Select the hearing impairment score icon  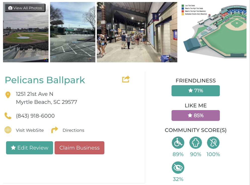(213, 143)
